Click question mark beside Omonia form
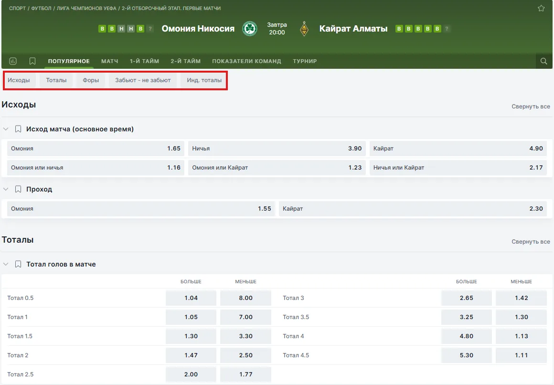554x385 pixels. coord(150,29)
